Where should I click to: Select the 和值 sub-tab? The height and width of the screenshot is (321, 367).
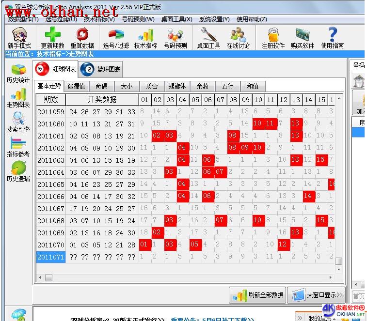tap(253, 87)
